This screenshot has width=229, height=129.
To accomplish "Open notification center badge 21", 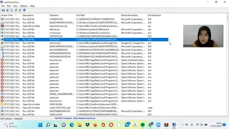I will [224, 125].
